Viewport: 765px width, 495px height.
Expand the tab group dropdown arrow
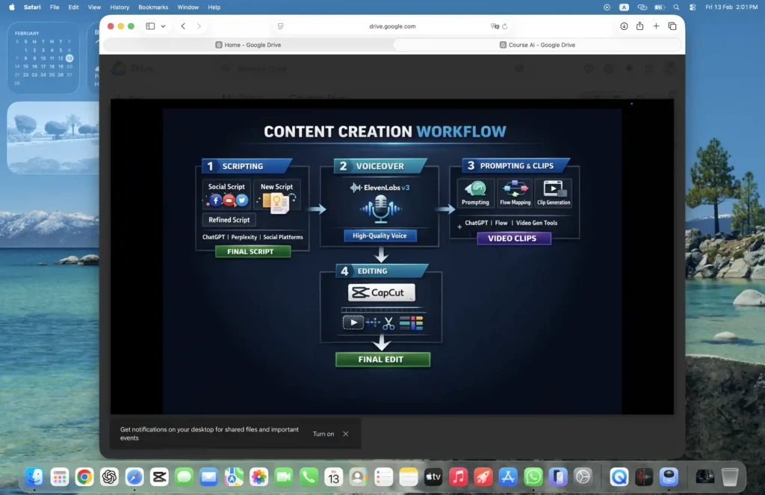[163, 26]
